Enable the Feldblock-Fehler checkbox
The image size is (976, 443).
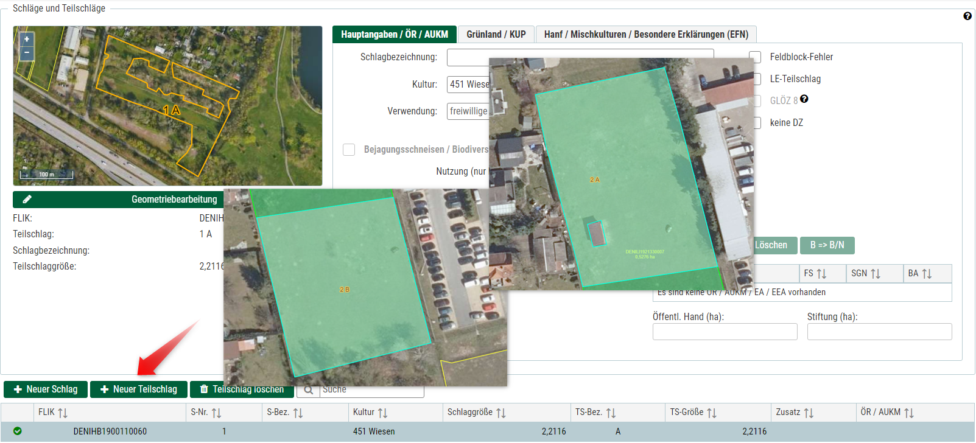(x=756, y=57)
